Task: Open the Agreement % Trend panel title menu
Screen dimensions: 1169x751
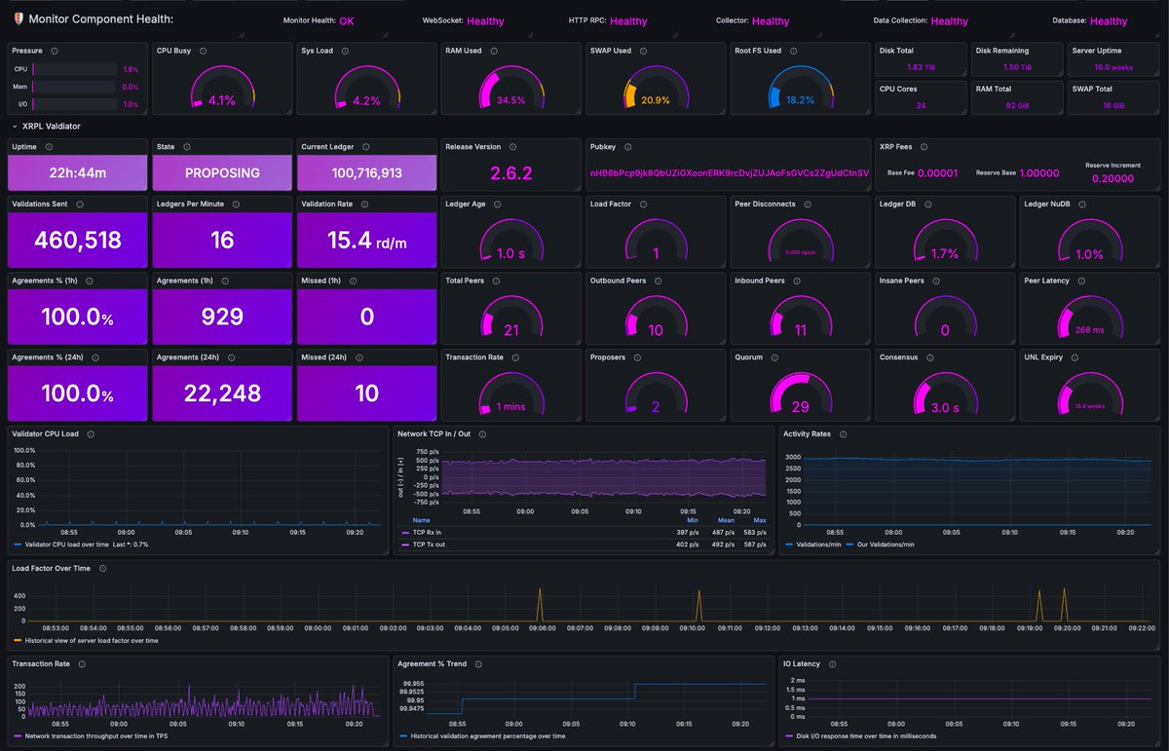Action: pyautogui.click(x=433, y=663)
